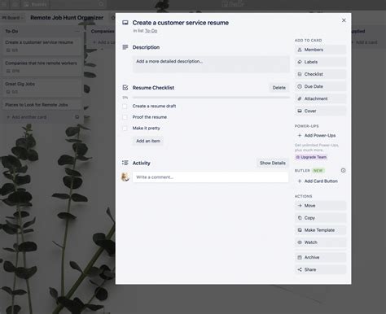Click the card template icon beside 'Add another card'
The height and width of the screenshot is (314, 386).
coord(77,117)
